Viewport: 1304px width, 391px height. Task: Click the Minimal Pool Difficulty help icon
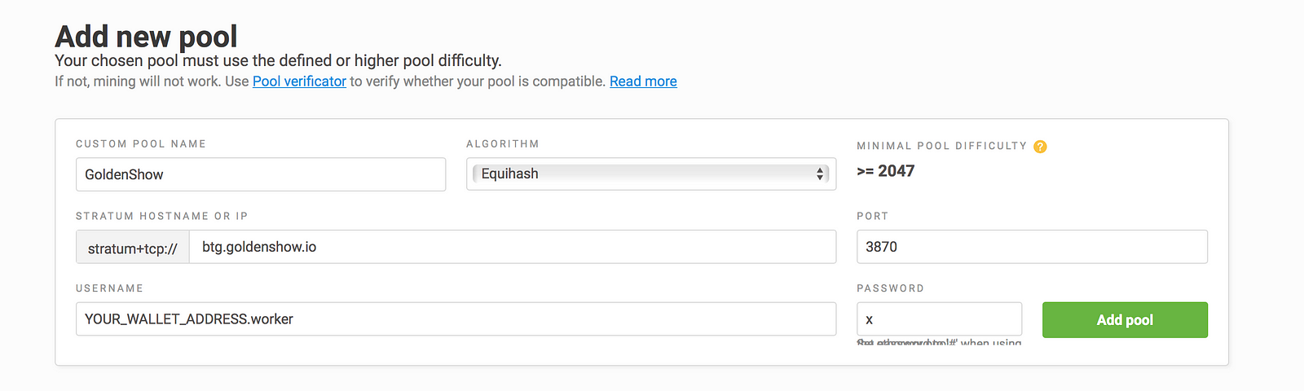[1040, 147]
